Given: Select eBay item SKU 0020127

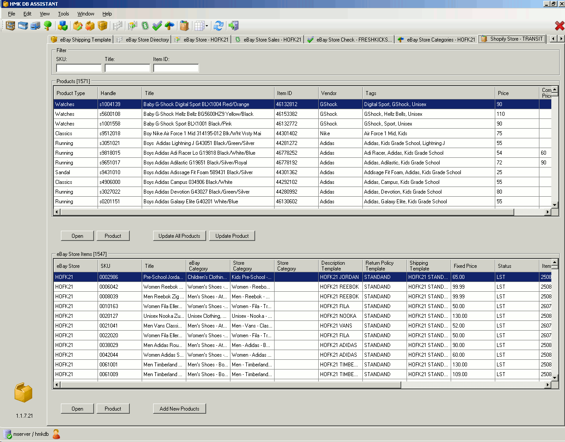Looking at the screenshot, I should click(120, 316).
